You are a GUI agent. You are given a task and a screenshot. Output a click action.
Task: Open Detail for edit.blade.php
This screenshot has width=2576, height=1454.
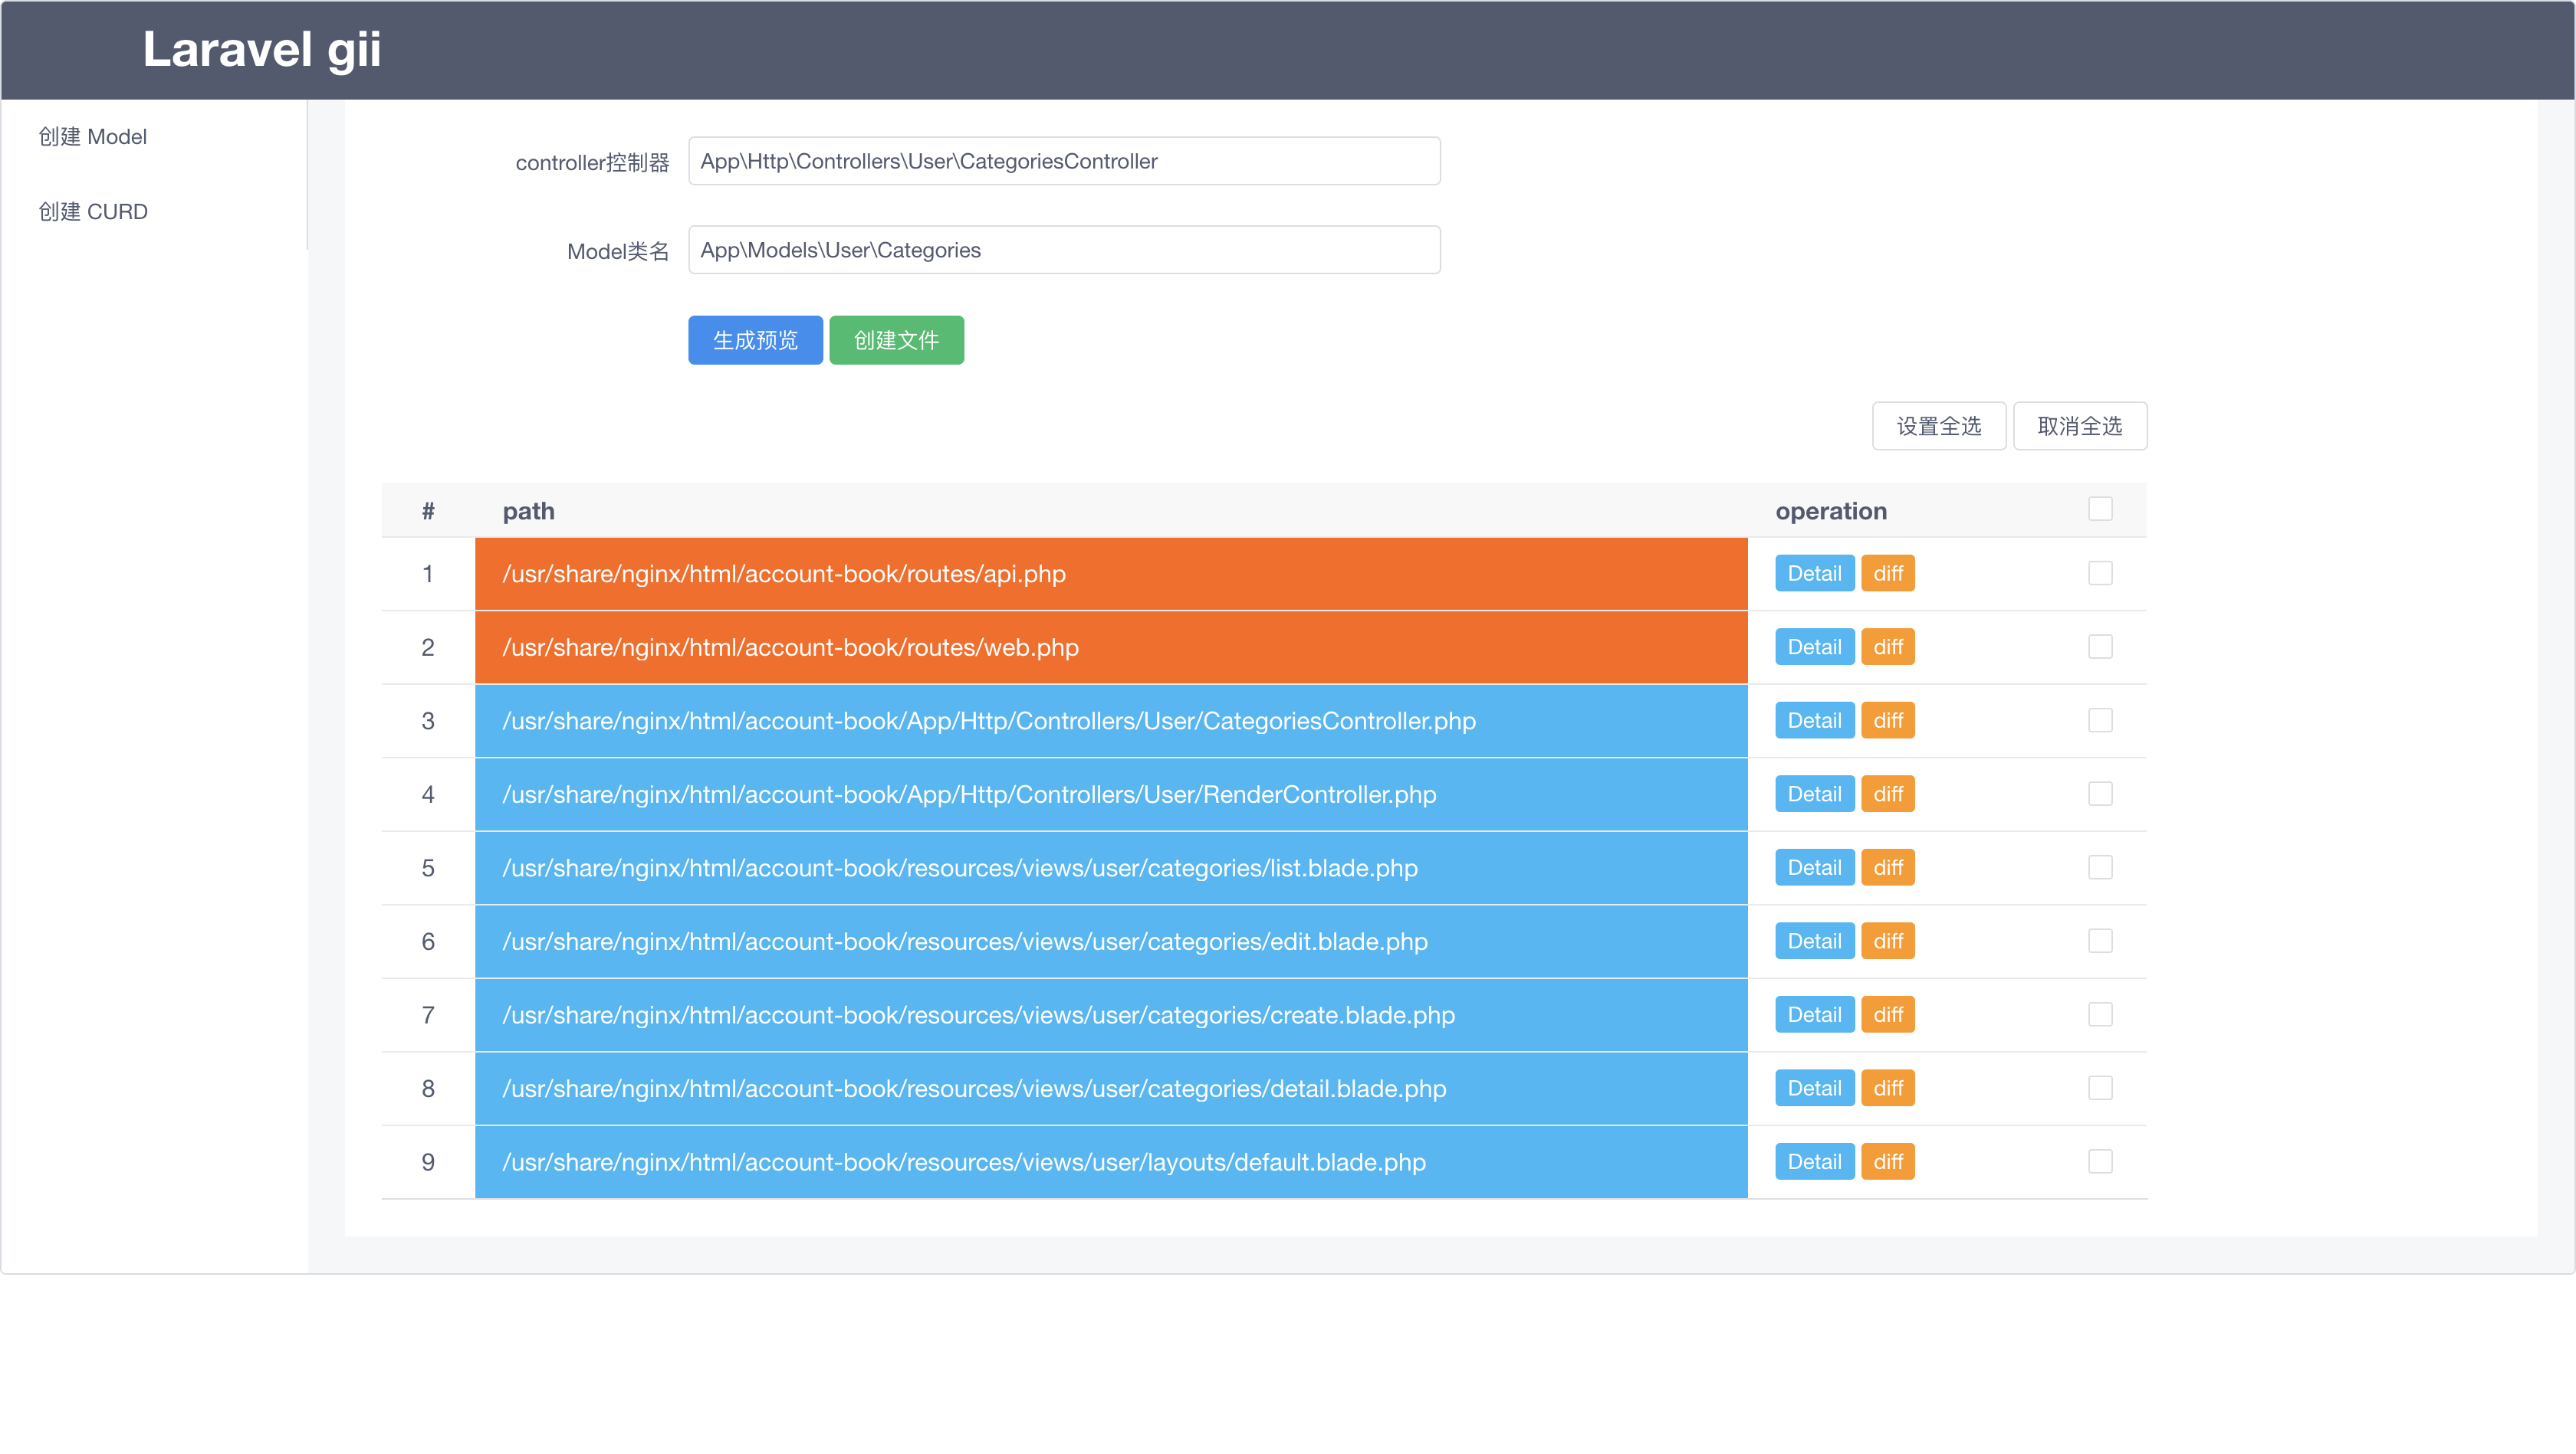tap(1814, 941)
